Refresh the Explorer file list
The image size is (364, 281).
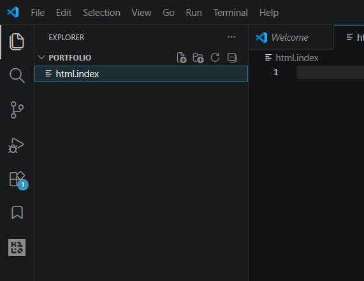215,57
